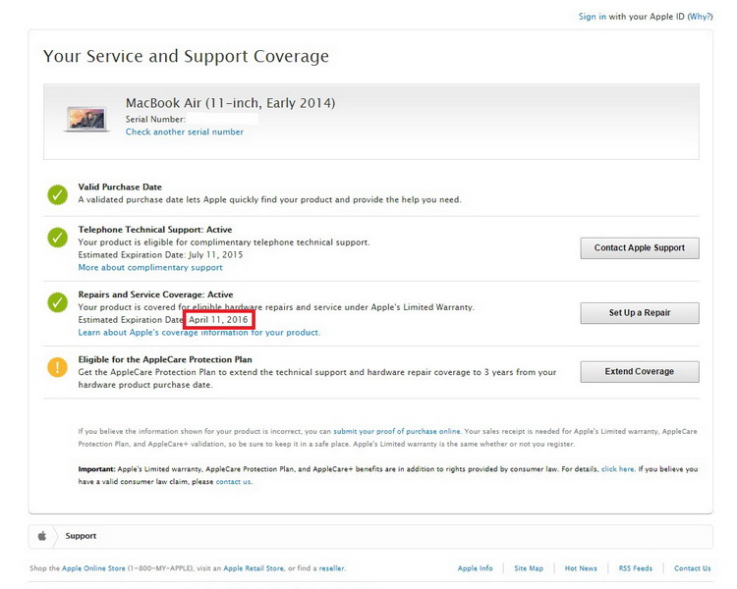
Task: Open the Sign in link
Action: click(x=592, y=17)
